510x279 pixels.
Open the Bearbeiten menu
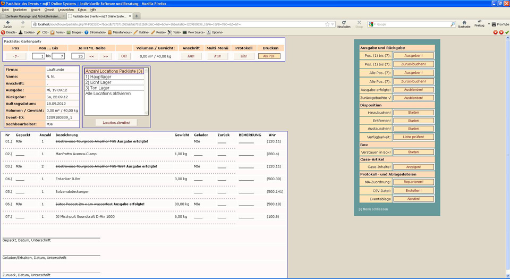pyautogui.click(x=20, y=10)
